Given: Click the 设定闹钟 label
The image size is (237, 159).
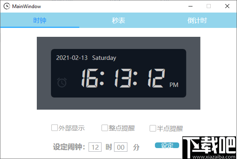Looking at the screenshot, I should pos(69,147).
